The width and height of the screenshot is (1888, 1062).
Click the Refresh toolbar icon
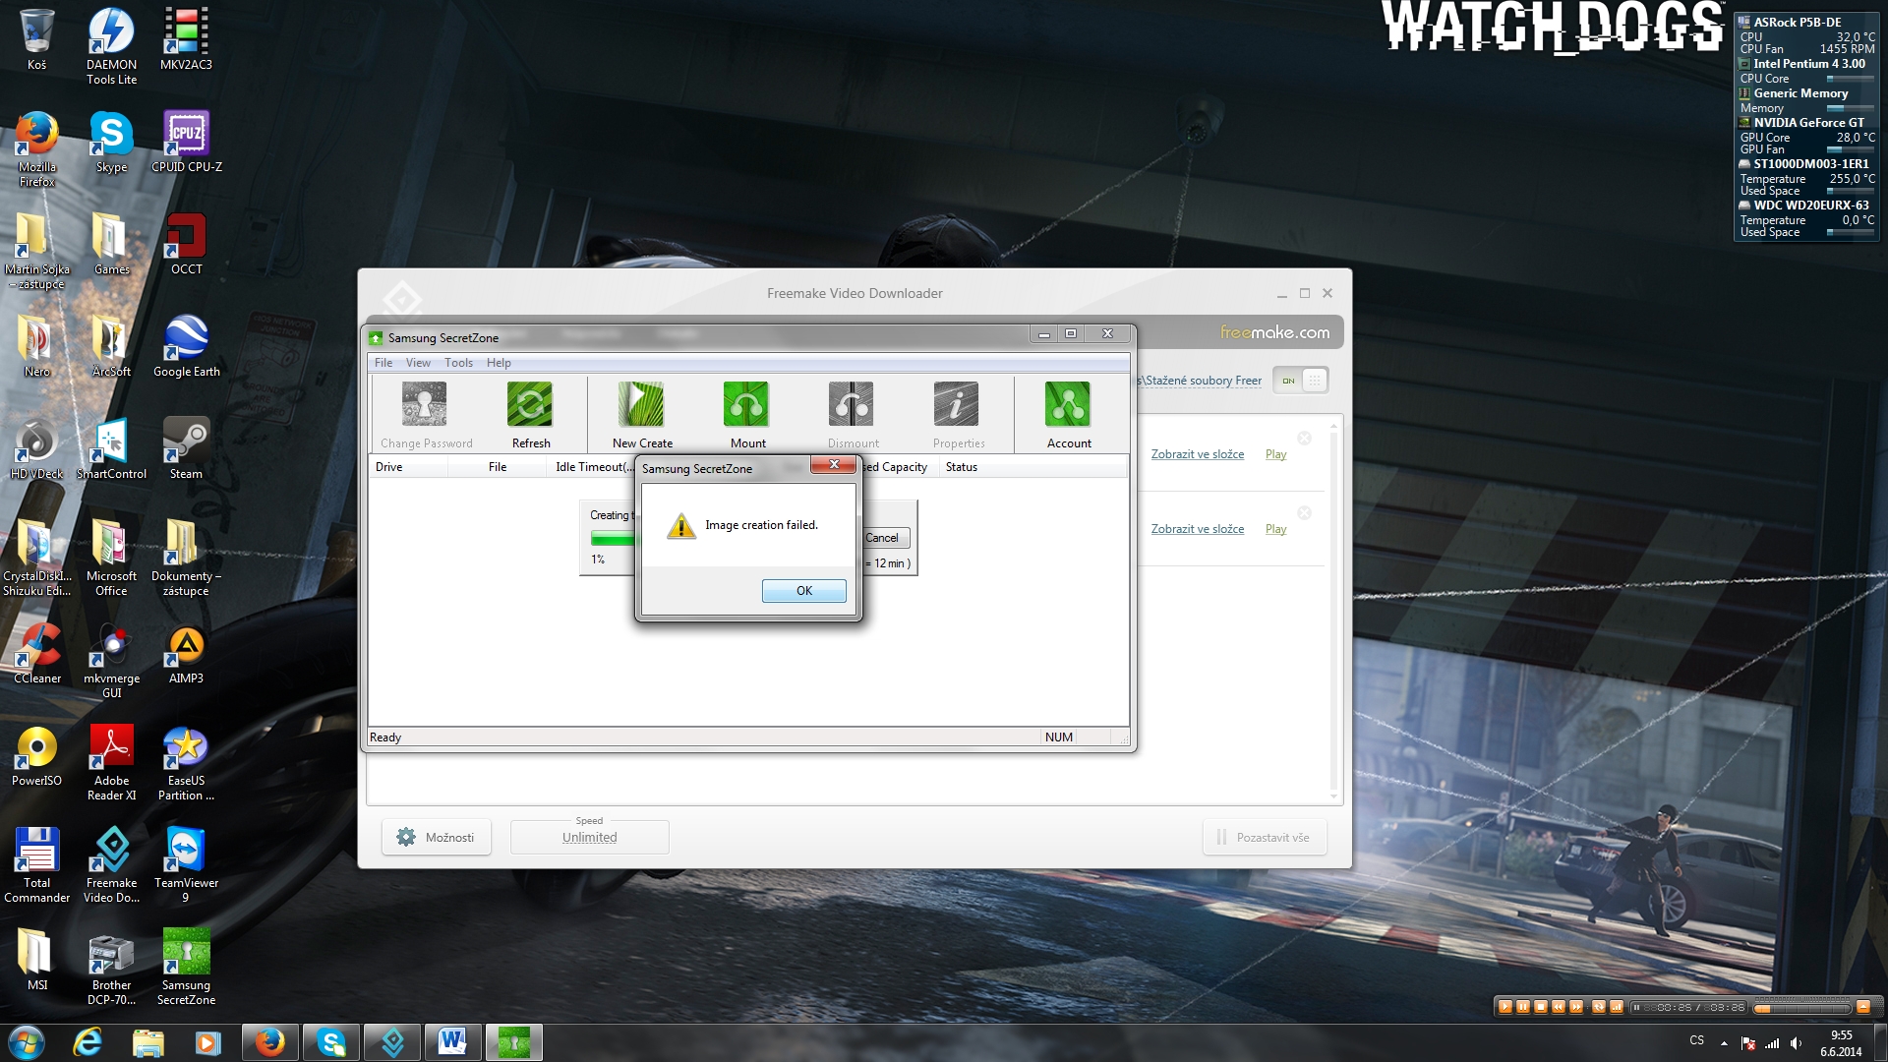(x=530, y=404)
